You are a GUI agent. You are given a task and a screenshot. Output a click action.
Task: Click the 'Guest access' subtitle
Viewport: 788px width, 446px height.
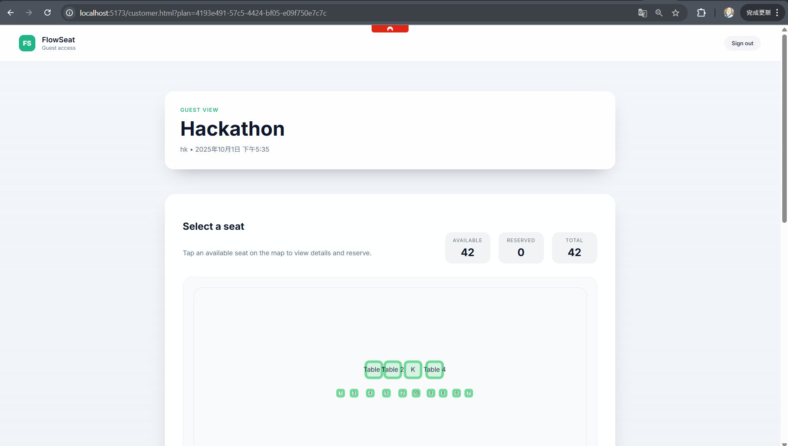59,48
